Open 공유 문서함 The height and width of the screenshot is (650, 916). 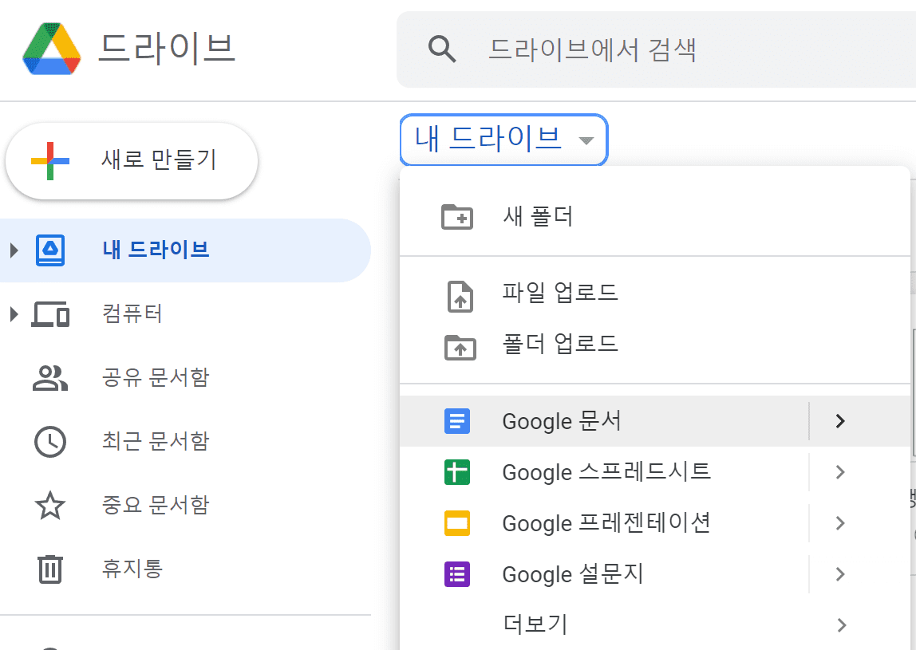(x=185, y=378)
